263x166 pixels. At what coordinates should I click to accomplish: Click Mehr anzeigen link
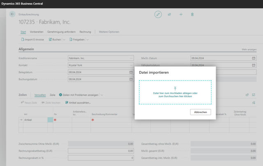click(x=249, y=49)
